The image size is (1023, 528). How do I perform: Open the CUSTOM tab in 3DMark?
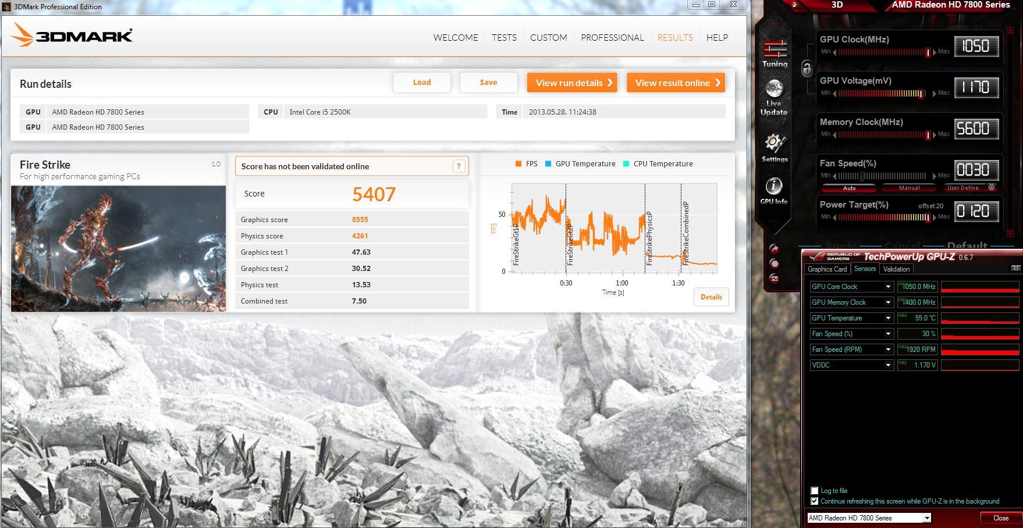pyautogui.click(x=549, y=37)
